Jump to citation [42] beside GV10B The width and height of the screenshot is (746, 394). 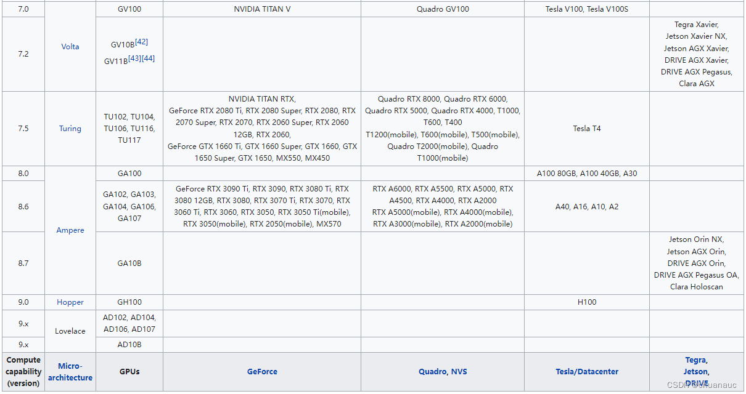pos(141,42)
